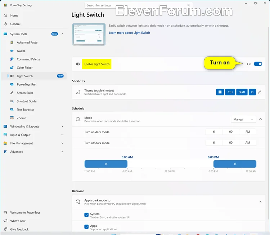The image size is (270, 235).
Task: Open the Shortcut Guide icon
Action: (12, 101)
